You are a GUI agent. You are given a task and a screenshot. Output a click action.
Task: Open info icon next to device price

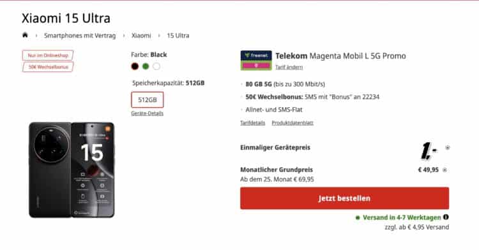coord(447,147)
